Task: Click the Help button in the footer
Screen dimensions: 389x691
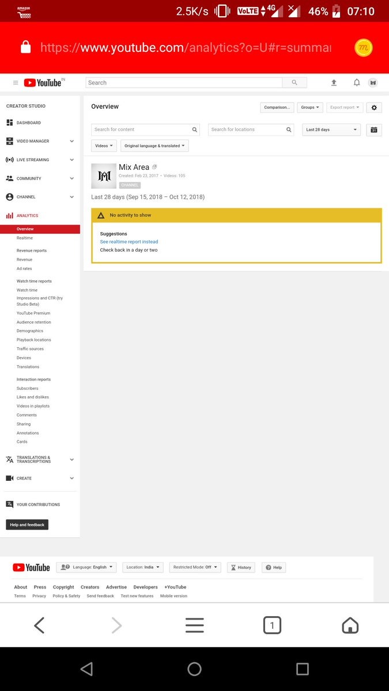Action: (x=274, y=567)
